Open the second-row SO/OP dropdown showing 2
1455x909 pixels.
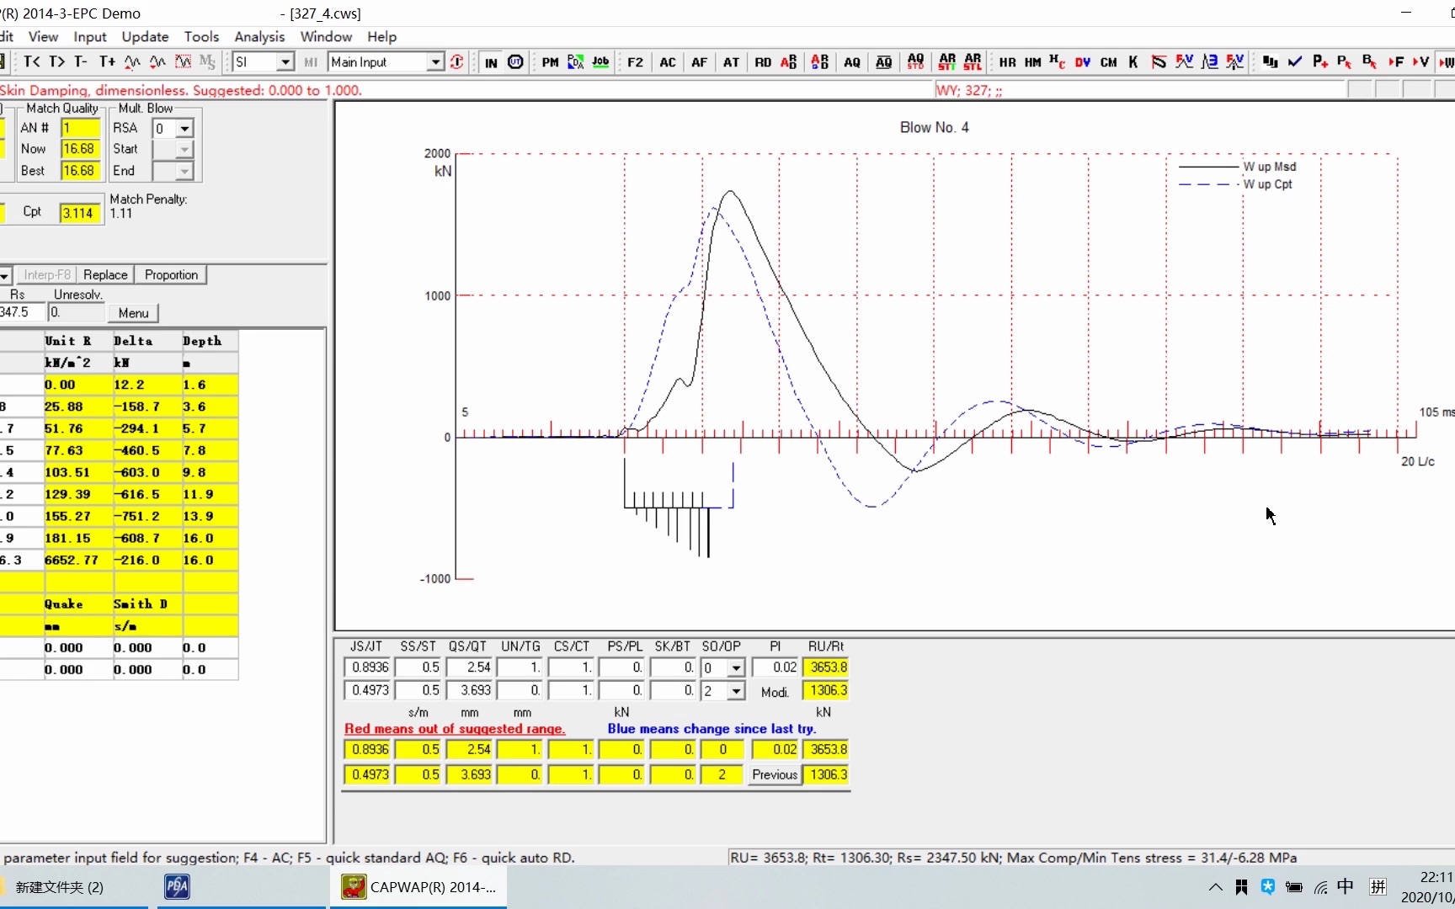(x=737, y=691)
